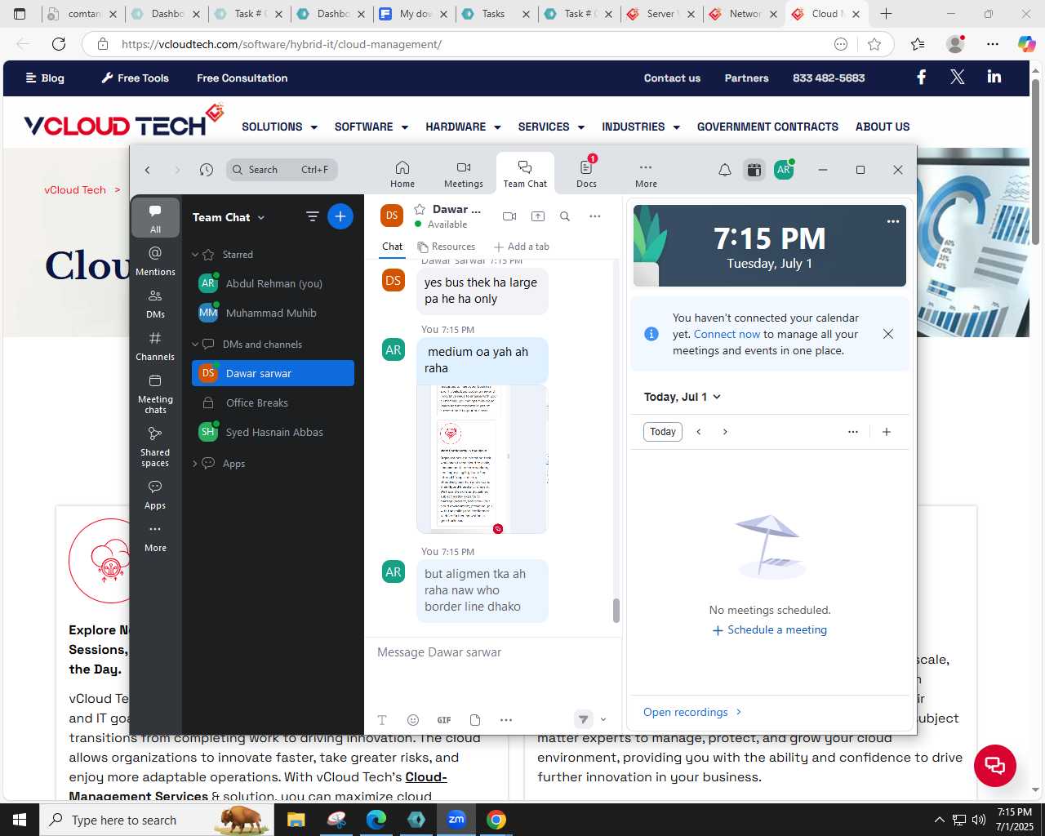Open Channels in the Zoom sidebar

[x=155, y=345]
